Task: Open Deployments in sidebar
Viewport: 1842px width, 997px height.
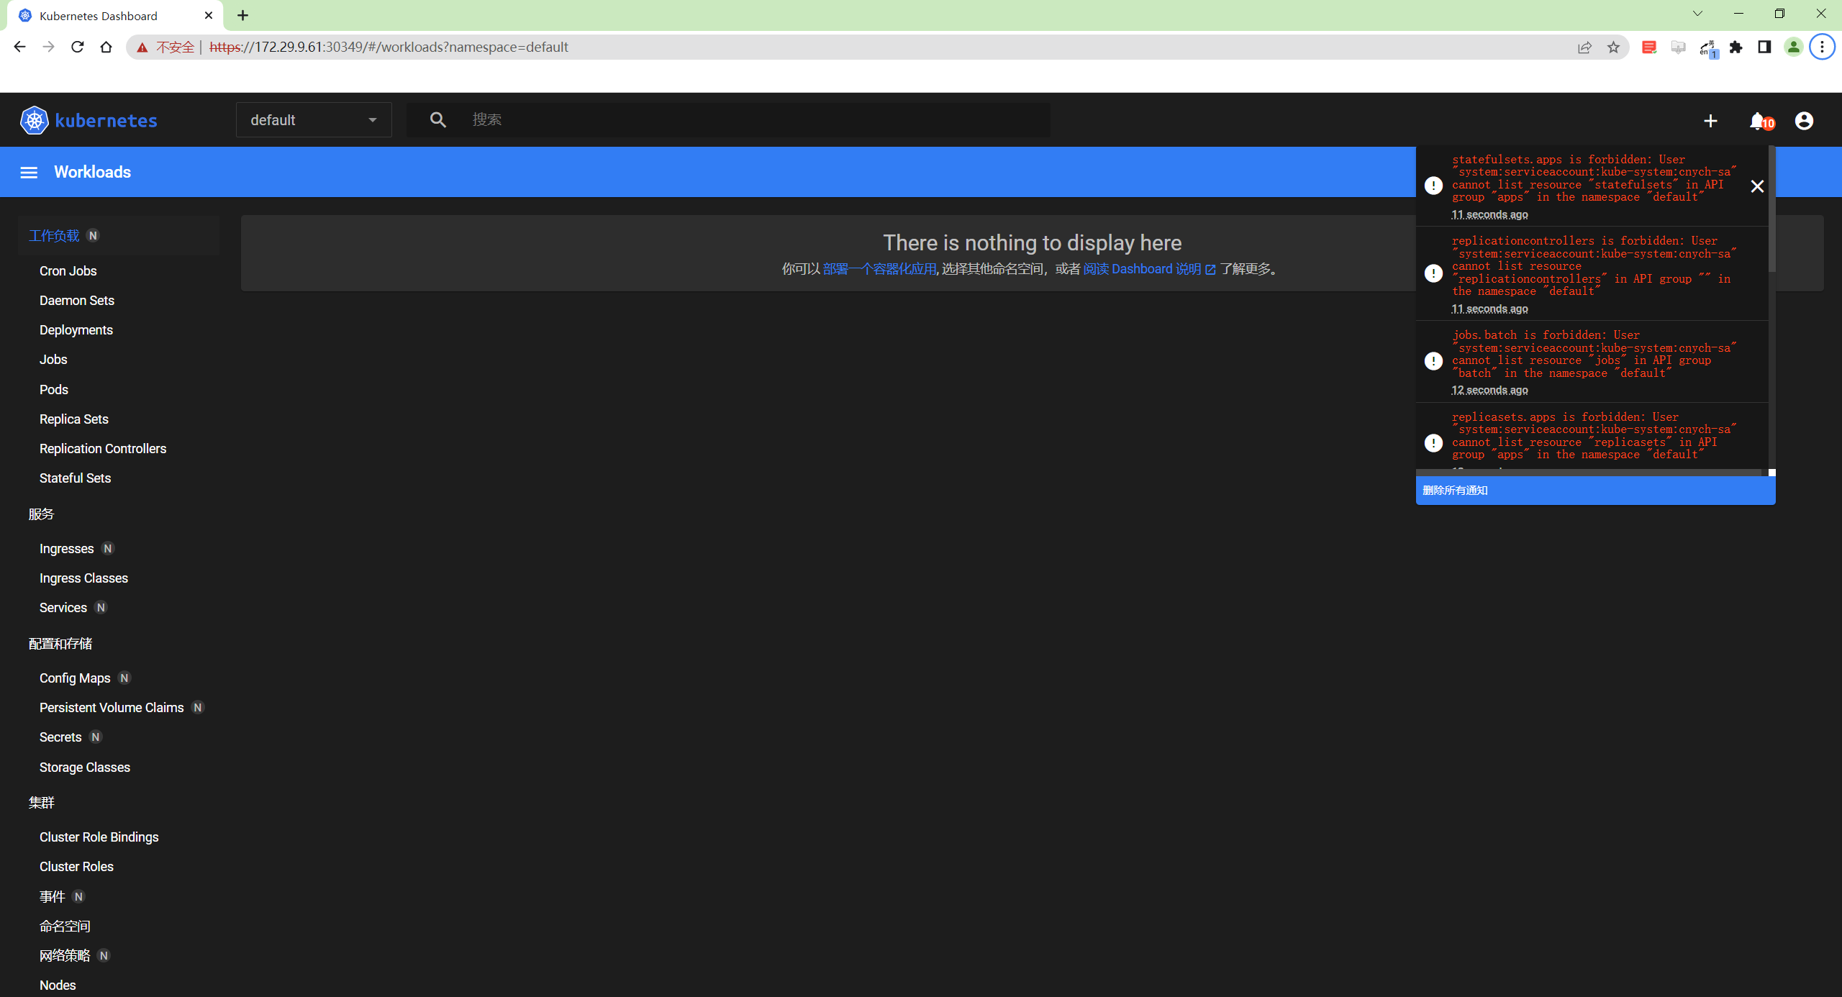Action: click(x=76, y=330)
